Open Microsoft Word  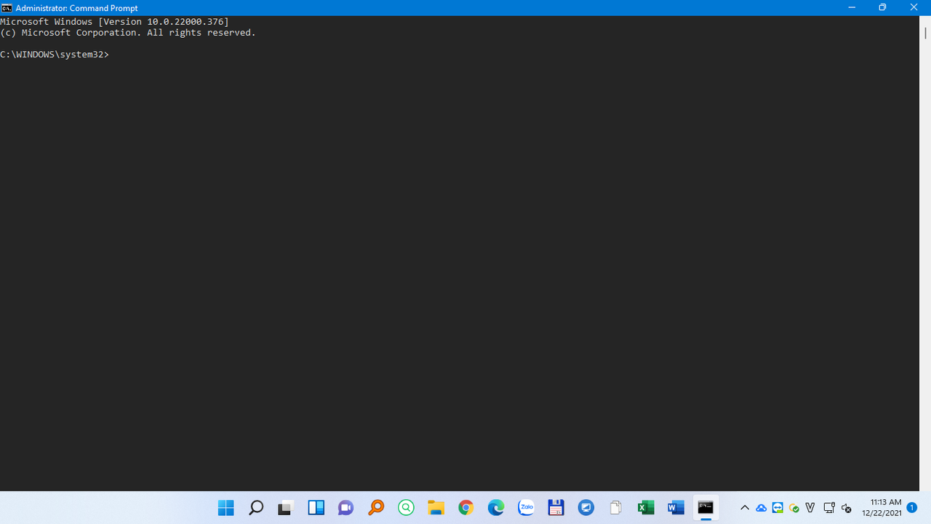[675, 507]
